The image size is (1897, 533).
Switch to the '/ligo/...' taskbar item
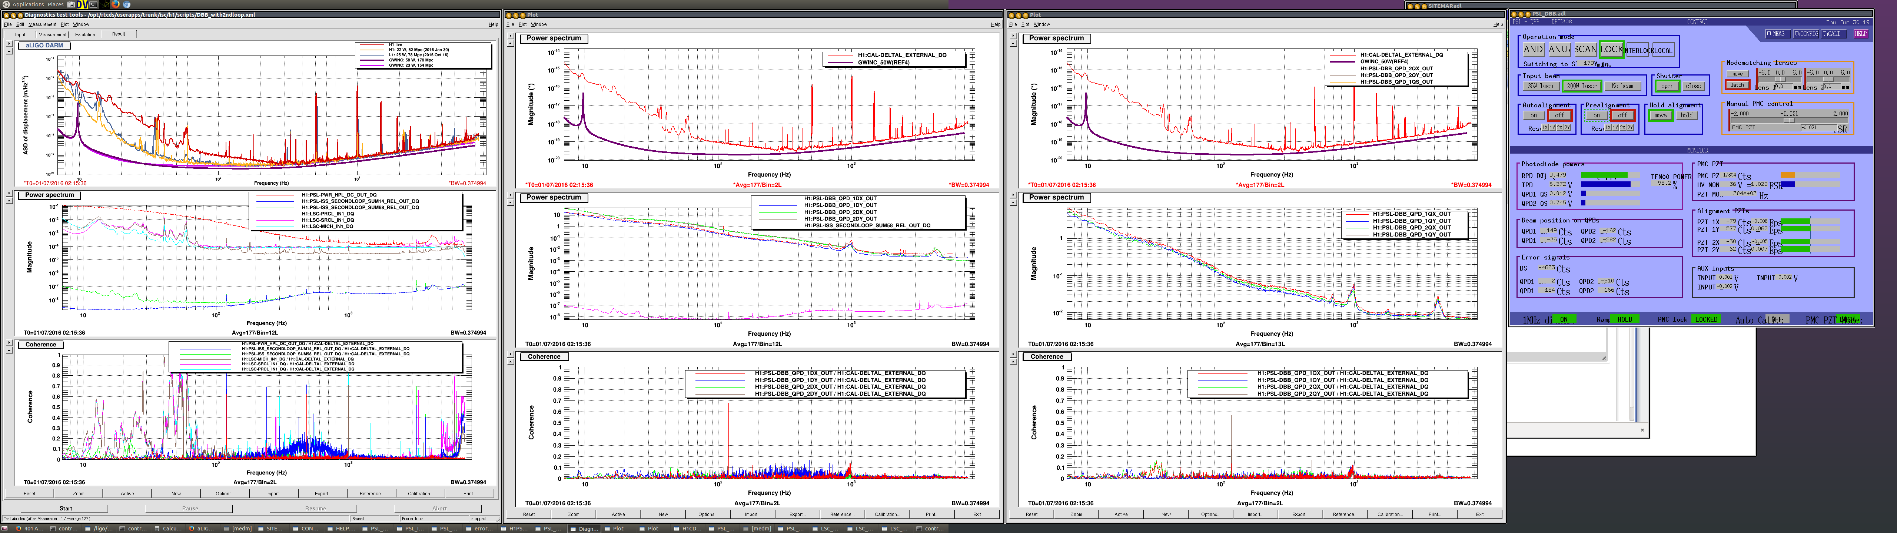click(x=99, y=528)
